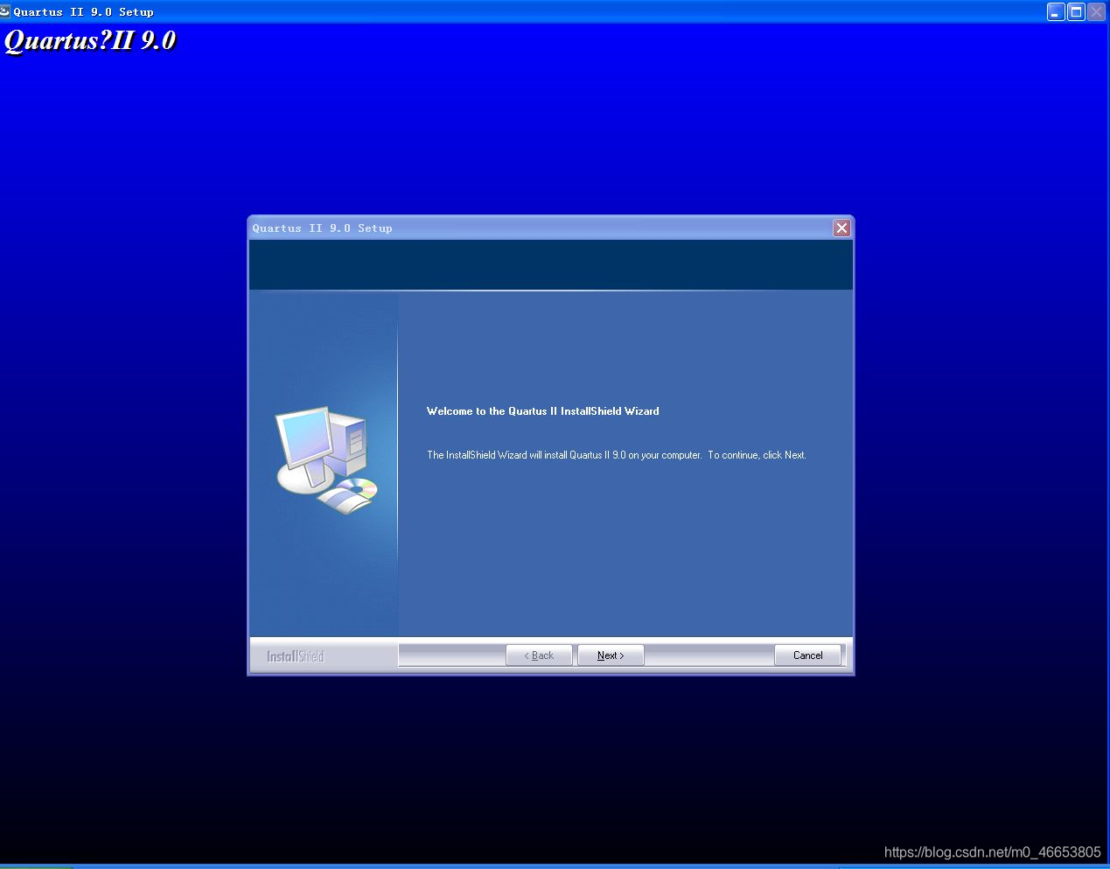Screen dimensions: 1110x869
Task: Click the computer and CD installer graphic
Action: coord(326,460)
